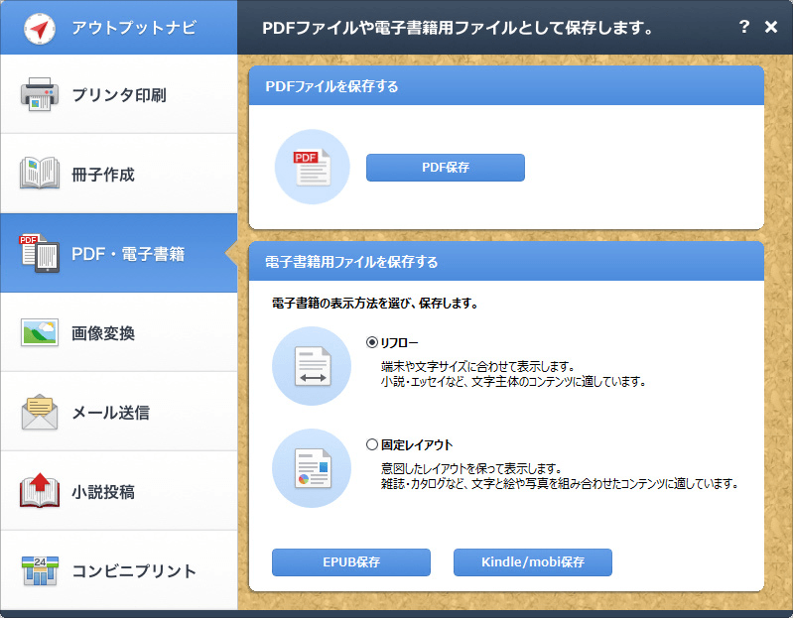Switch to the 冊子作成 section
Image resolution: width=793 pixels, height=619 pixels.
[117, 175]
